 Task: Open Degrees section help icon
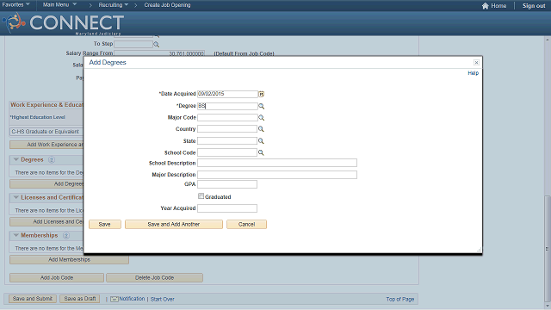pos(52,159)
